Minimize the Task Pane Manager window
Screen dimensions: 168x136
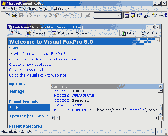point(148,27)
